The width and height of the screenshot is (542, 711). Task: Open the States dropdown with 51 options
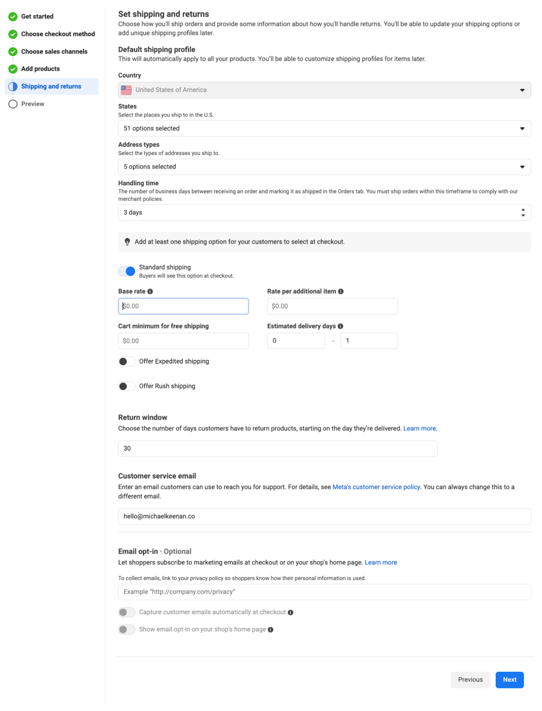click(324, 128)
